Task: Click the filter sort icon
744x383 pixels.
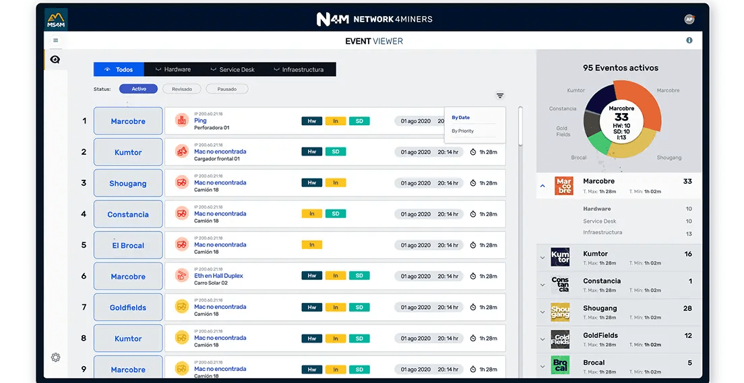Action: (x=499, y=96)
